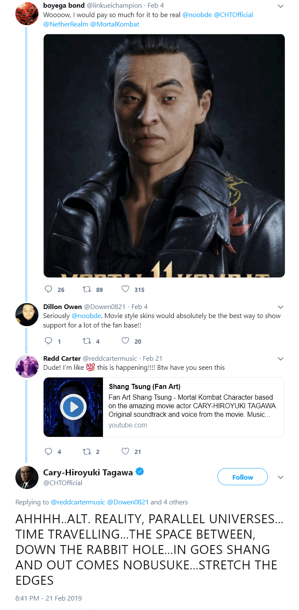Open the options chevron on boyega bond's tweet
Screen dimensions: 299x610
(281, 5)
